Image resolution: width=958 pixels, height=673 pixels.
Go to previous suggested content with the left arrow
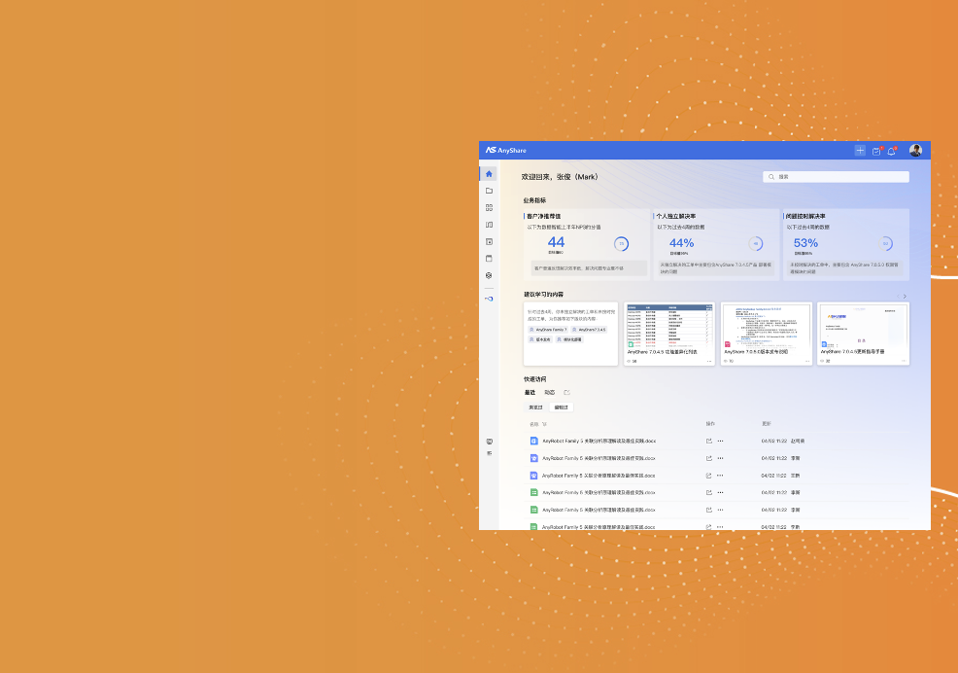(x=898, y=296)
